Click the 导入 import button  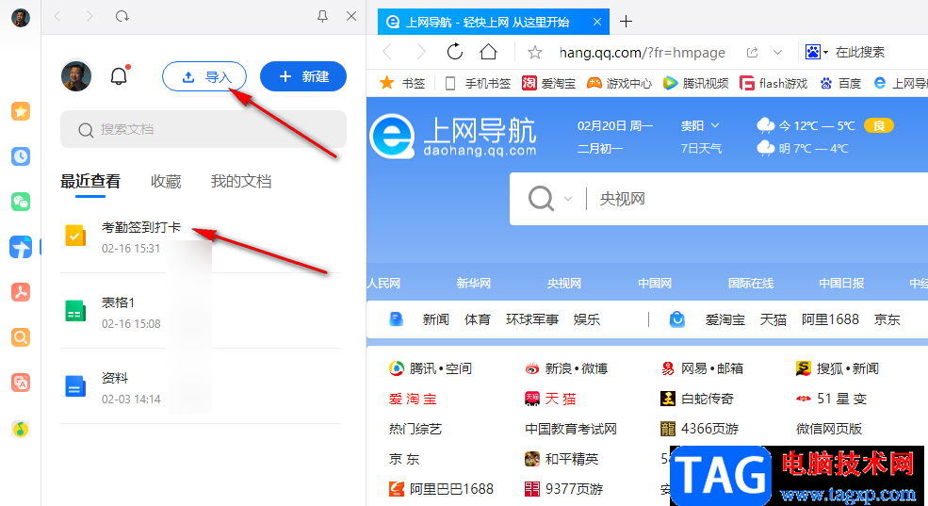[204, 76]
